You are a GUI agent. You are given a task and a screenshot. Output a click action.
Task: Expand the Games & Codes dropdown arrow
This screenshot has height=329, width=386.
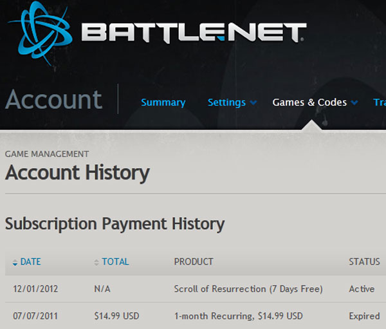[x=354, y=103]
